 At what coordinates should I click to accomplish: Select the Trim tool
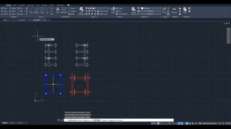(20, 8)
